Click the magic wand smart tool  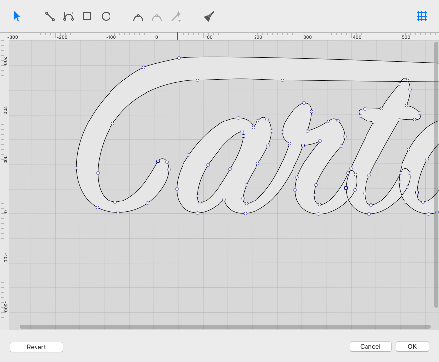pyautogui.click(x=177, y=16)
